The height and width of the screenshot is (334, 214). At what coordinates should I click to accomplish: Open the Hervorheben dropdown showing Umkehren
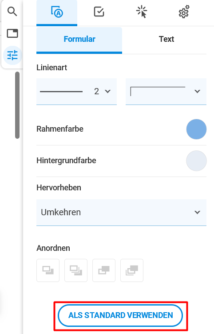click(122, 213)
